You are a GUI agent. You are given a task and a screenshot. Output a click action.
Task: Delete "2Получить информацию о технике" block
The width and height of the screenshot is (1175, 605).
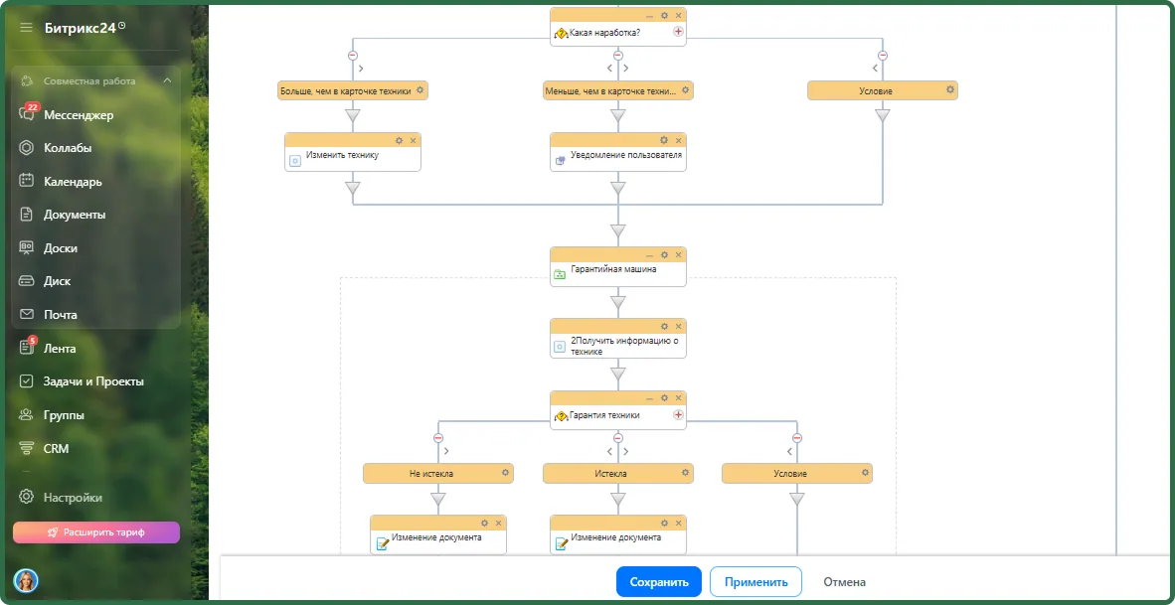tap(678, 327)
